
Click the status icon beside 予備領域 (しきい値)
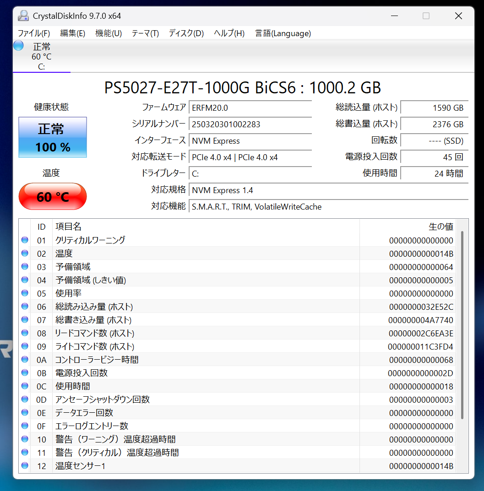pyautogui.click(x=25, y=280)
